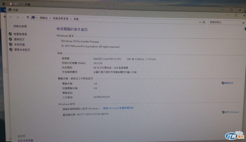The height and width of the screenshot is (142, 246).
Task: Click 變更設定 link for computer name
Action: 229,83
